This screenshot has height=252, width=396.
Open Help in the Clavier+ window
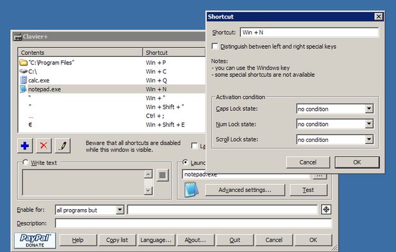[78, 240]
